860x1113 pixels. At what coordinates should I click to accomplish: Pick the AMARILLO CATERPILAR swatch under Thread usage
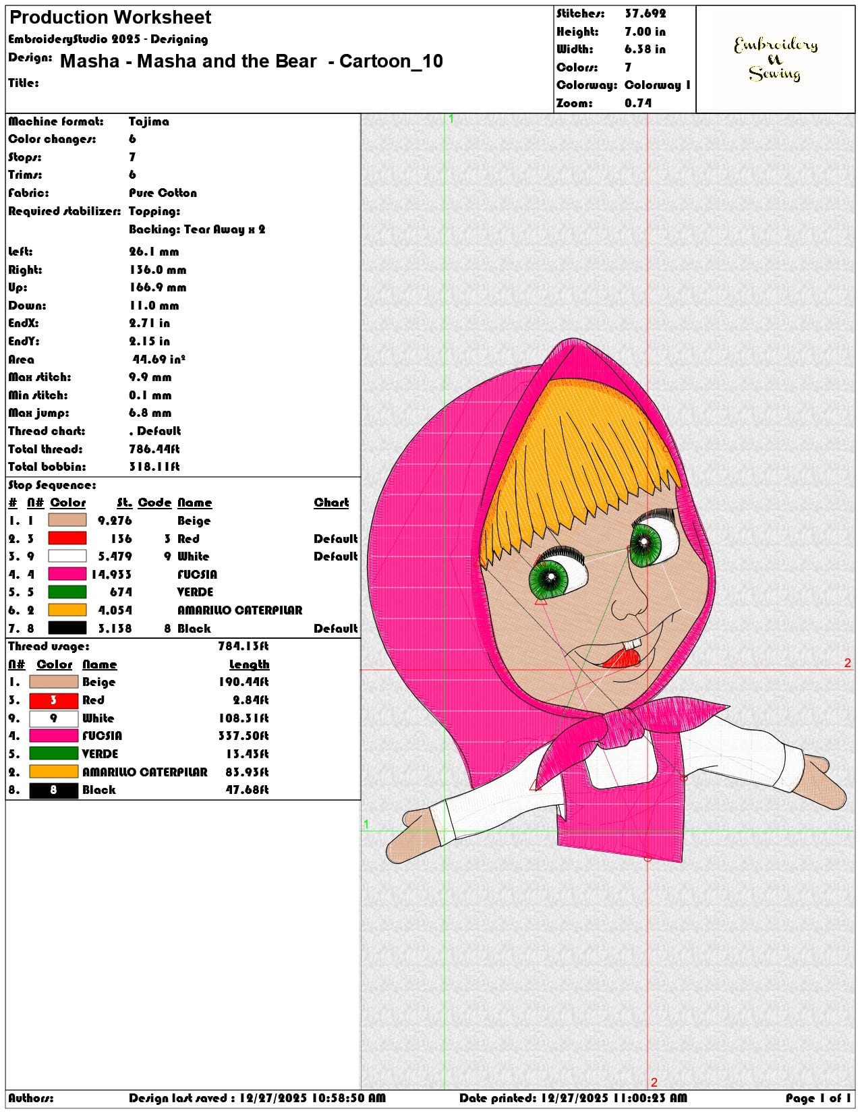(x=54, y=772)
